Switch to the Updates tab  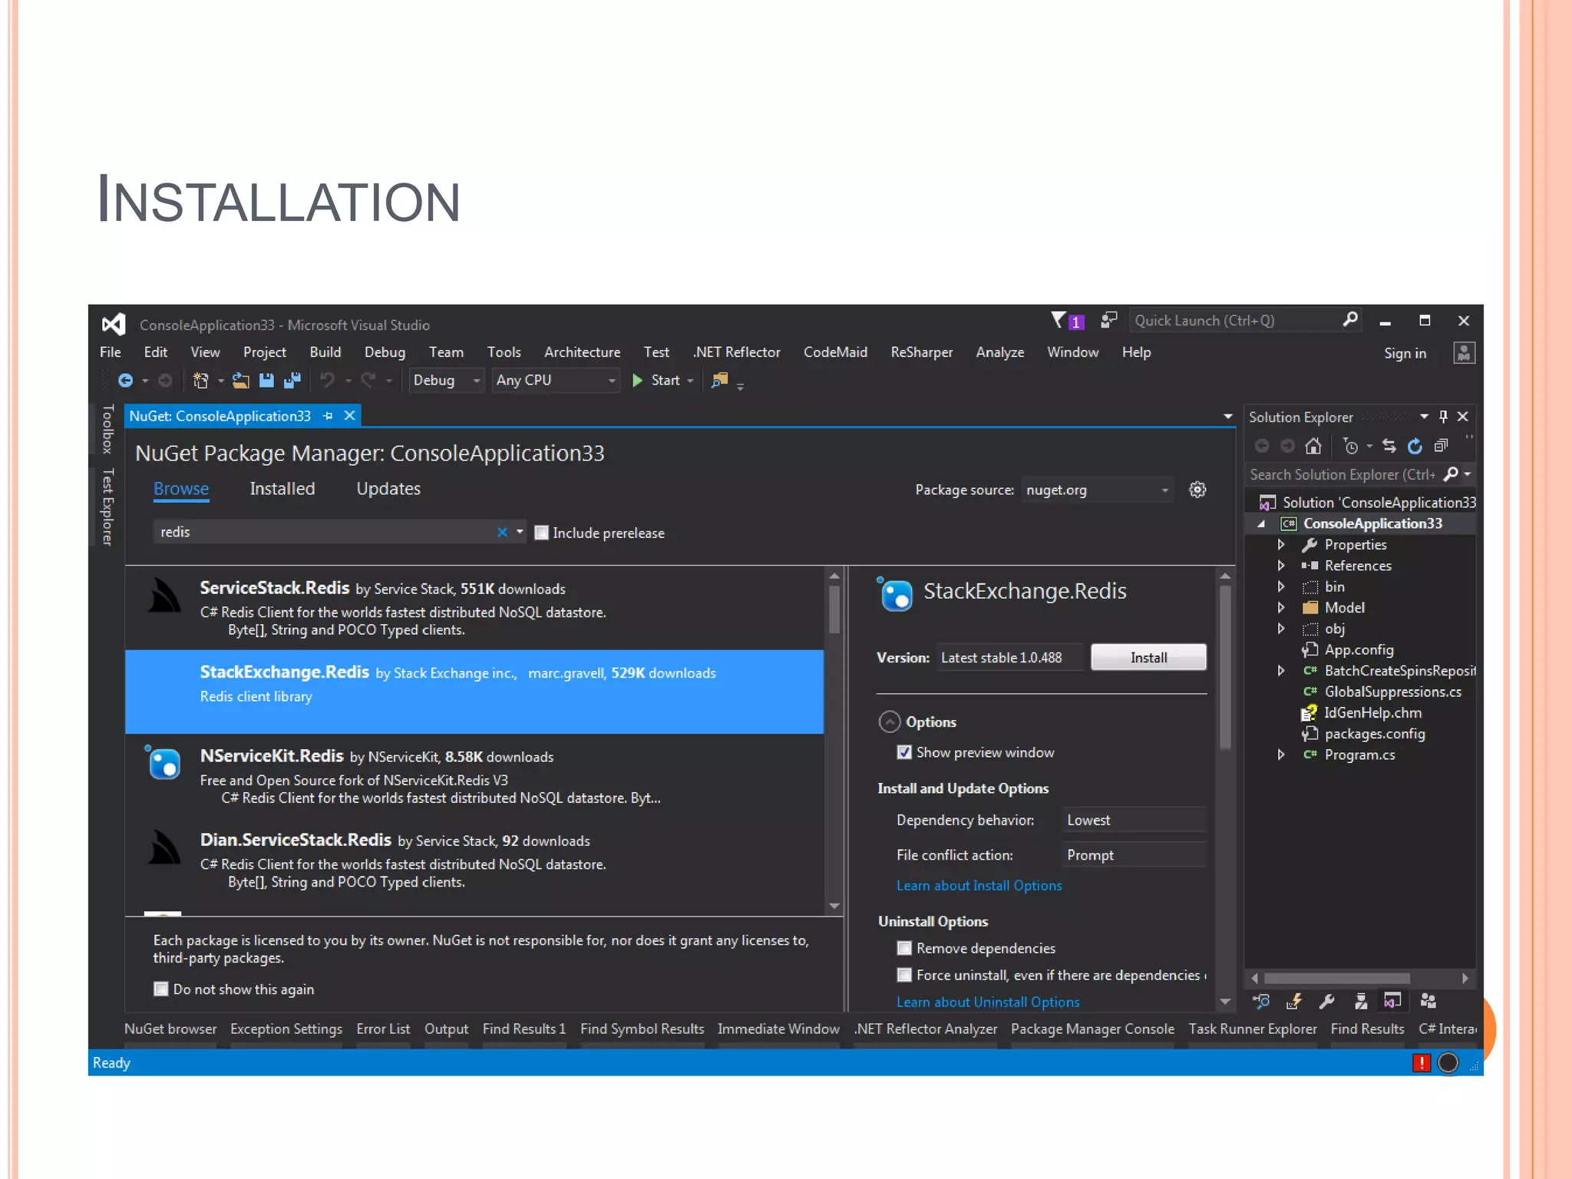click(x=388, y=489)
